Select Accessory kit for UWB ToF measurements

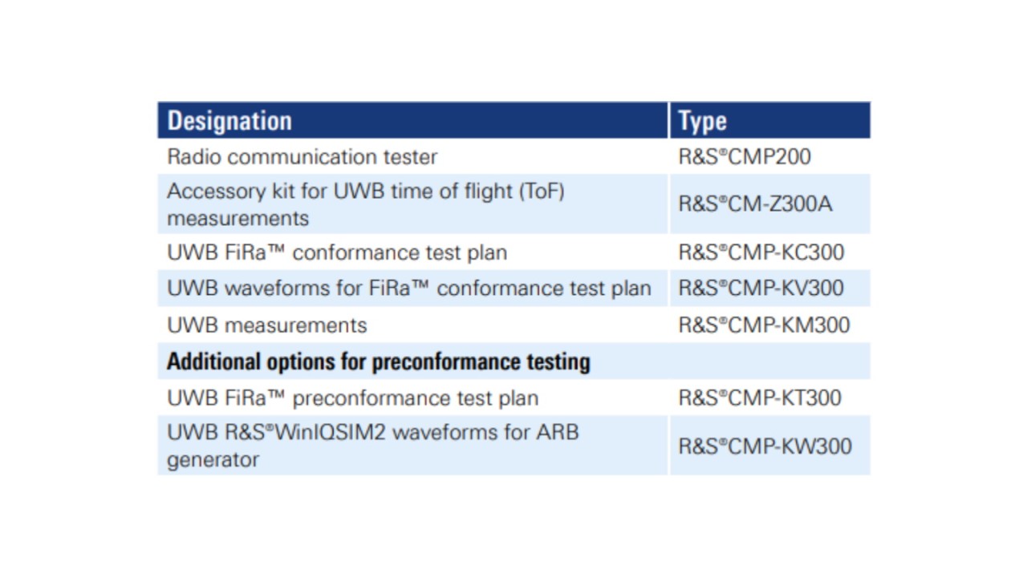click(x=366, y=204)
